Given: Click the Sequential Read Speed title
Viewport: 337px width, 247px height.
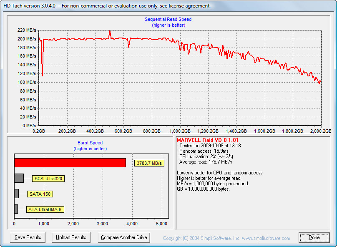Looking at the screenshot, I should (x=168, y=19).
